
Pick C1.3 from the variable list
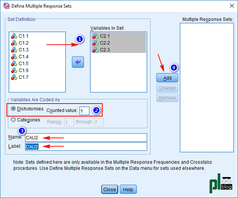[23, 50]
